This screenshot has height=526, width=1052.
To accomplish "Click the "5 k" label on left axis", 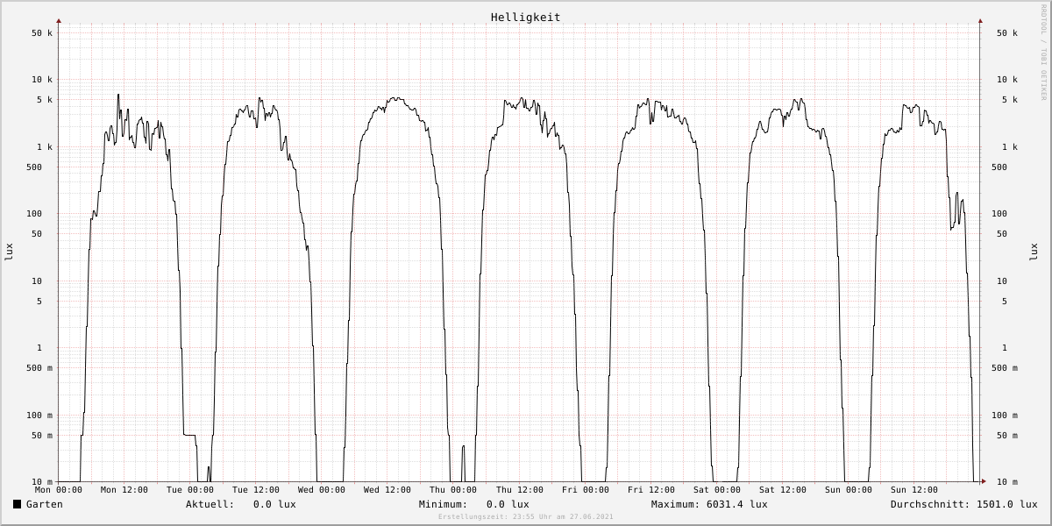I will (45, 100).
